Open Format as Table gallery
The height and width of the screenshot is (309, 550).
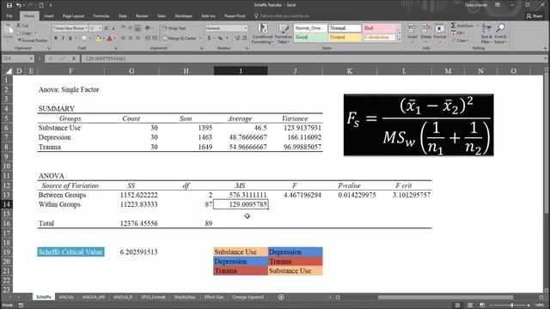click(283, 34)
